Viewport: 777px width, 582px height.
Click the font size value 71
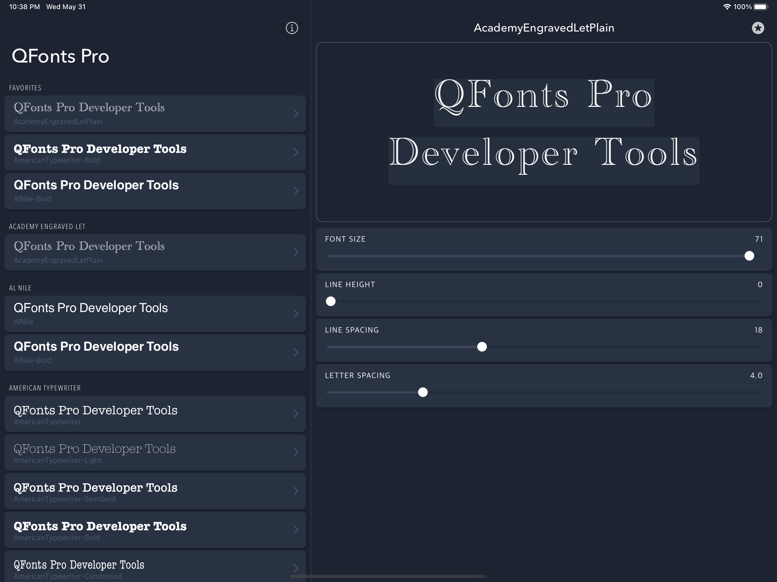tap(759, 239)
